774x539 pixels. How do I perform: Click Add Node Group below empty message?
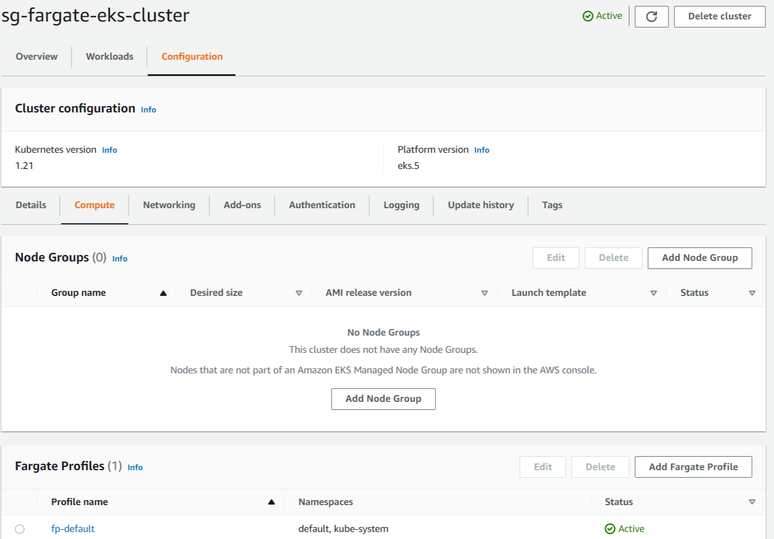tap(383, 399)
